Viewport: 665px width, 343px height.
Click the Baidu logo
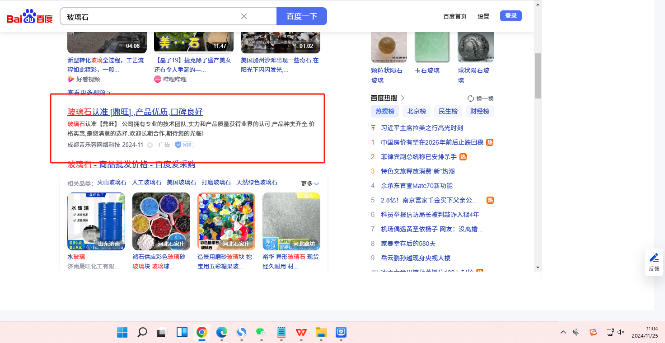[29, 17]
